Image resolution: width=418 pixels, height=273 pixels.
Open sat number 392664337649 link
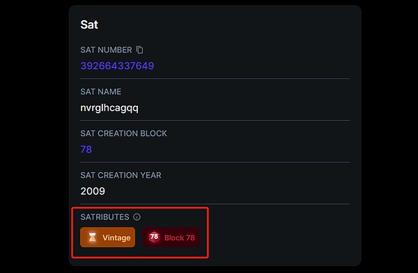pyautogui.click(x=117, y=66)
